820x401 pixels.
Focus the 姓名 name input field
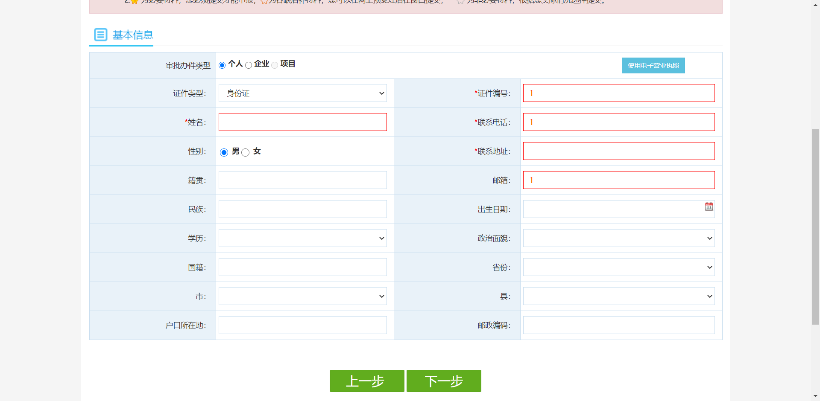tap(302, 122)
